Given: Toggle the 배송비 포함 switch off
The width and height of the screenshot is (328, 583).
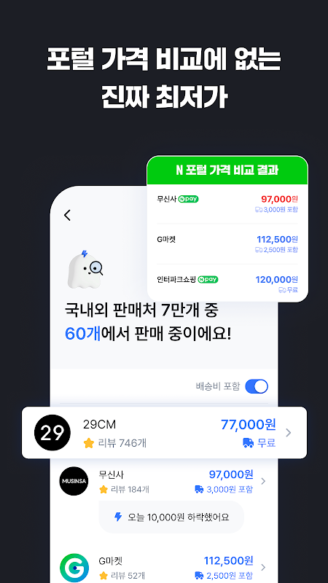Looking at the screenshot, I should 257,386.
